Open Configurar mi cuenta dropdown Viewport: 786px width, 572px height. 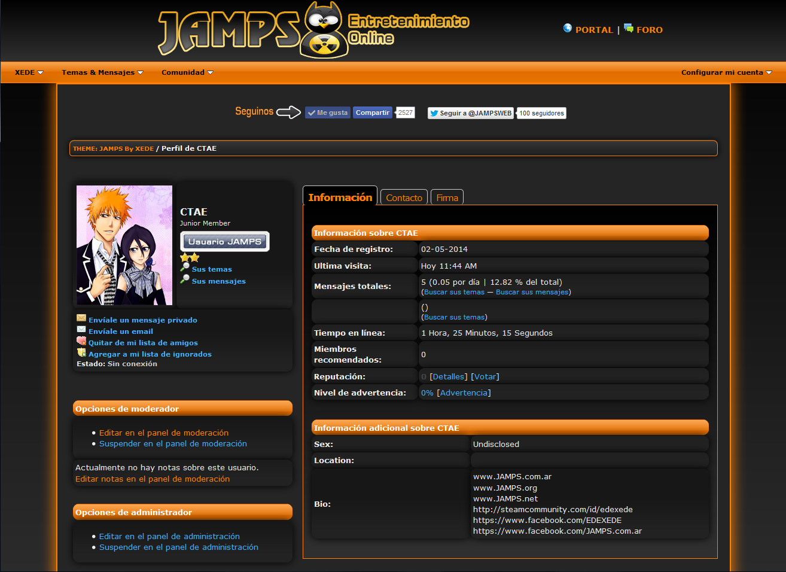click(726, 72)
